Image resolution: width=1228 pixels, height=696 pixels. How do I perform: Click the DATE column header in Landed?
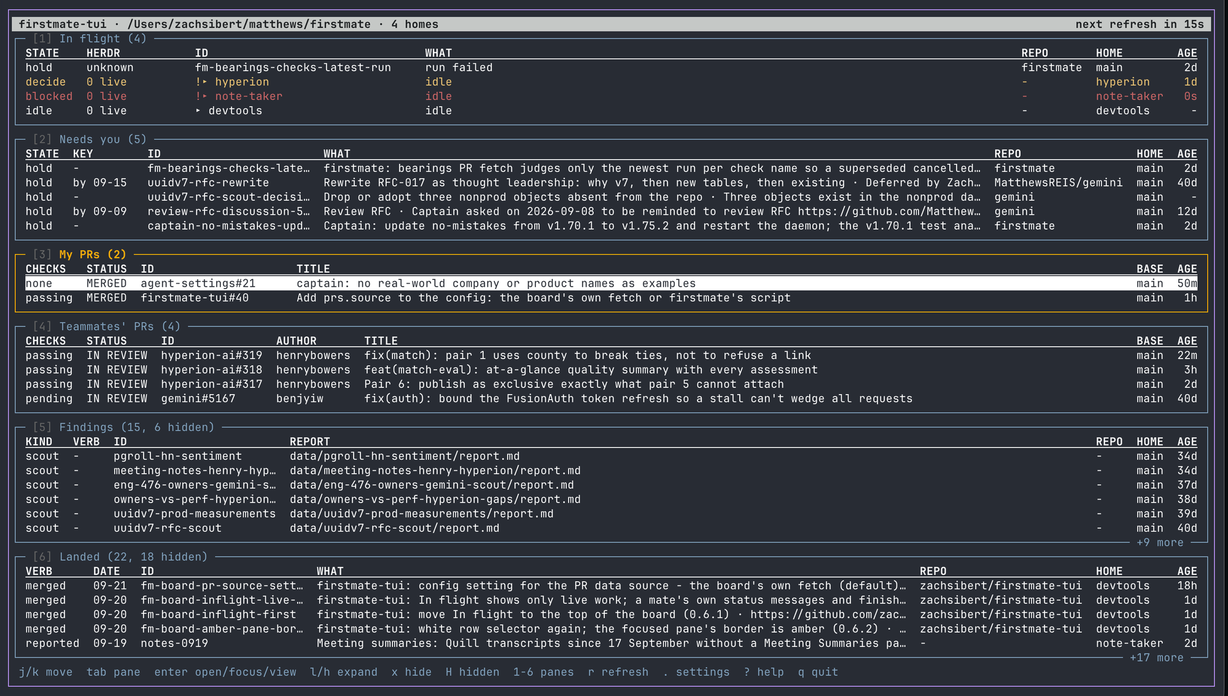(x=106, y=571)
